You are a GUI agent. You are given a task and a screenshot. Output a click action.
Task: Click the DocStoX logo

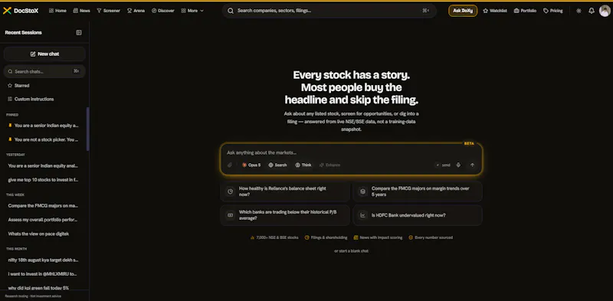pyautogui.click(x=21, y=11)
